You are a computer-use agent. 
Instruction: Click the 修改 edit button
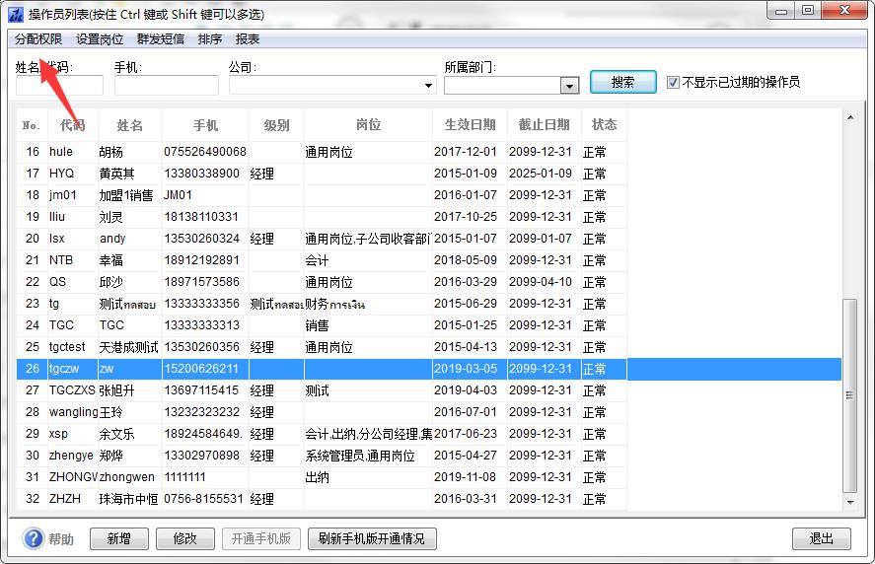pos(185,538)
